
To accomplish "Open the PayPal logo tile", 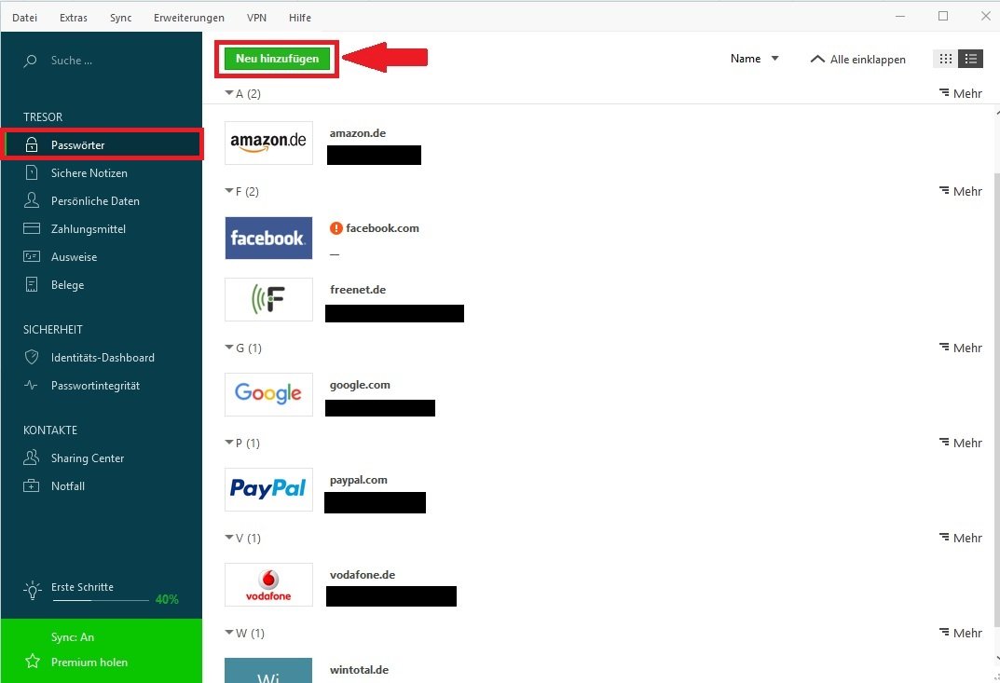I will [x=268, y=489].
